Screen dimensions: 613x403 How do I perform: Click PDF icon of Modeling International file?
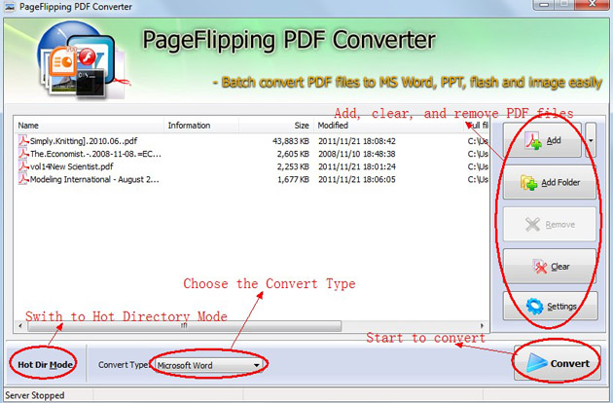click(23, 179)
